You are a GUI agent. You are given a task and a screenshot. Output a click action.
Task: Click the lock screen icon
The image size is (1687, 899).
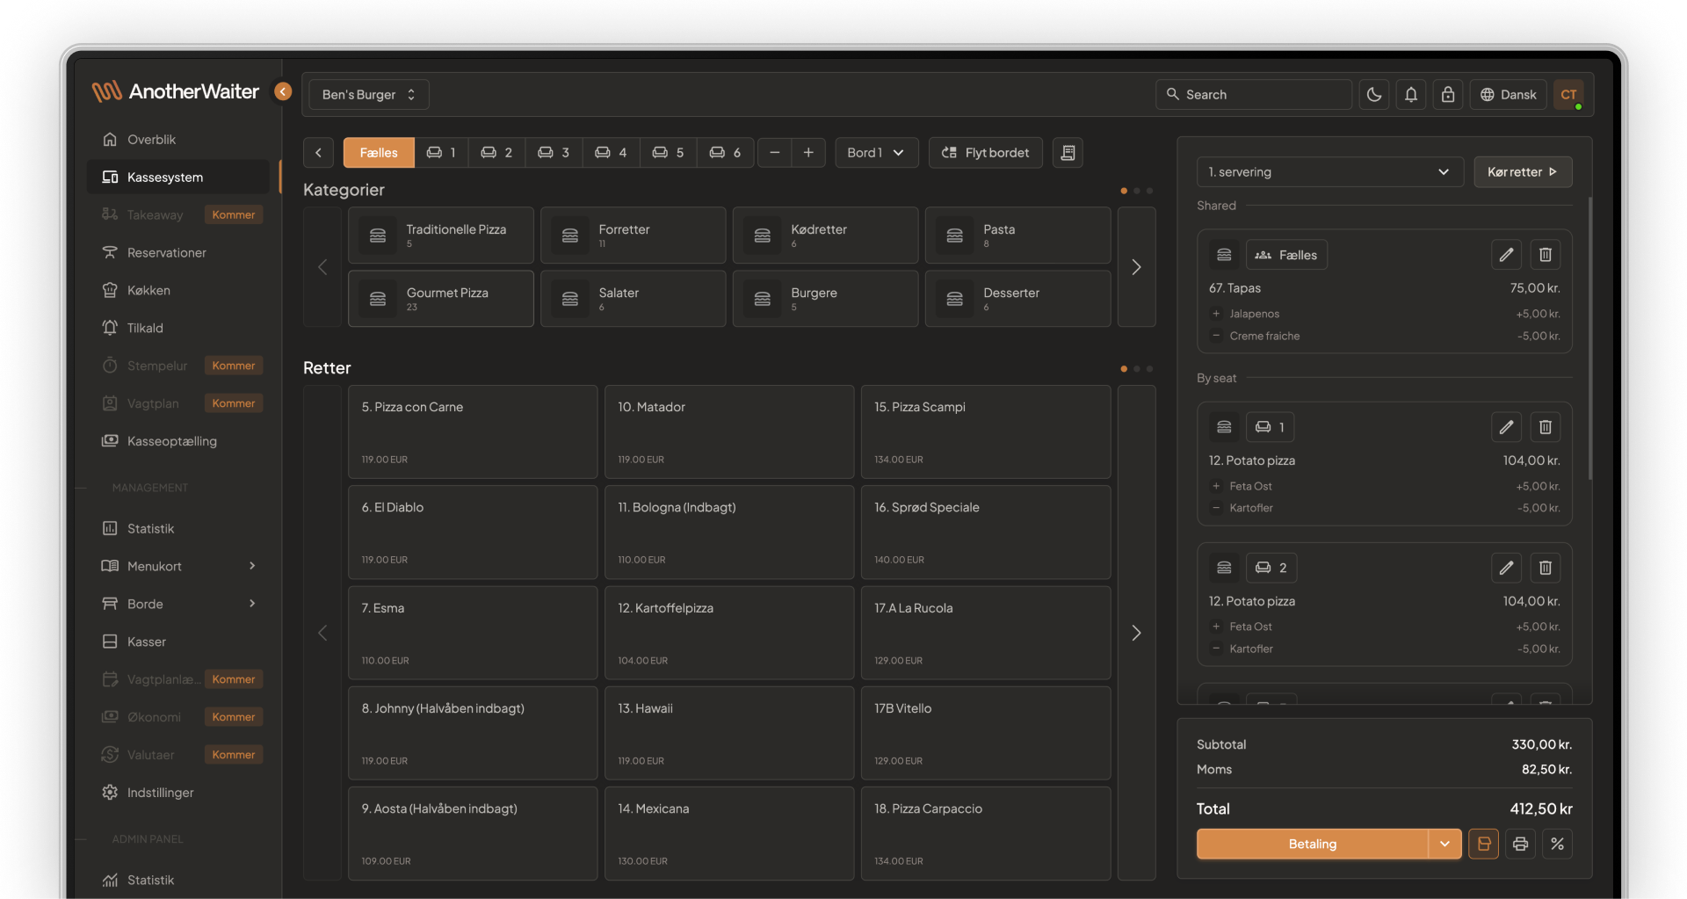[x=1448, y=95]
